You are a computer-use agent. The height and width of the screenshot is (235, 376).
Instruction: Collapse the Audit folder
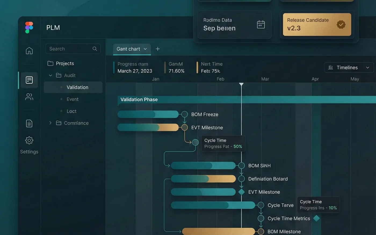[50, 75]
